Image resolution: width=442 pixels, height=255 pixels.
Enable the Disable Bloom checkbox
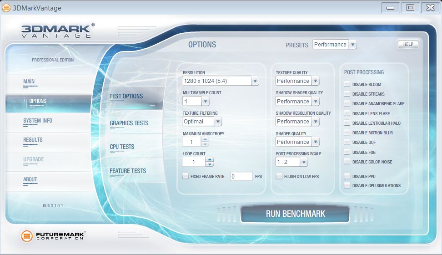(x=347, y=84)
